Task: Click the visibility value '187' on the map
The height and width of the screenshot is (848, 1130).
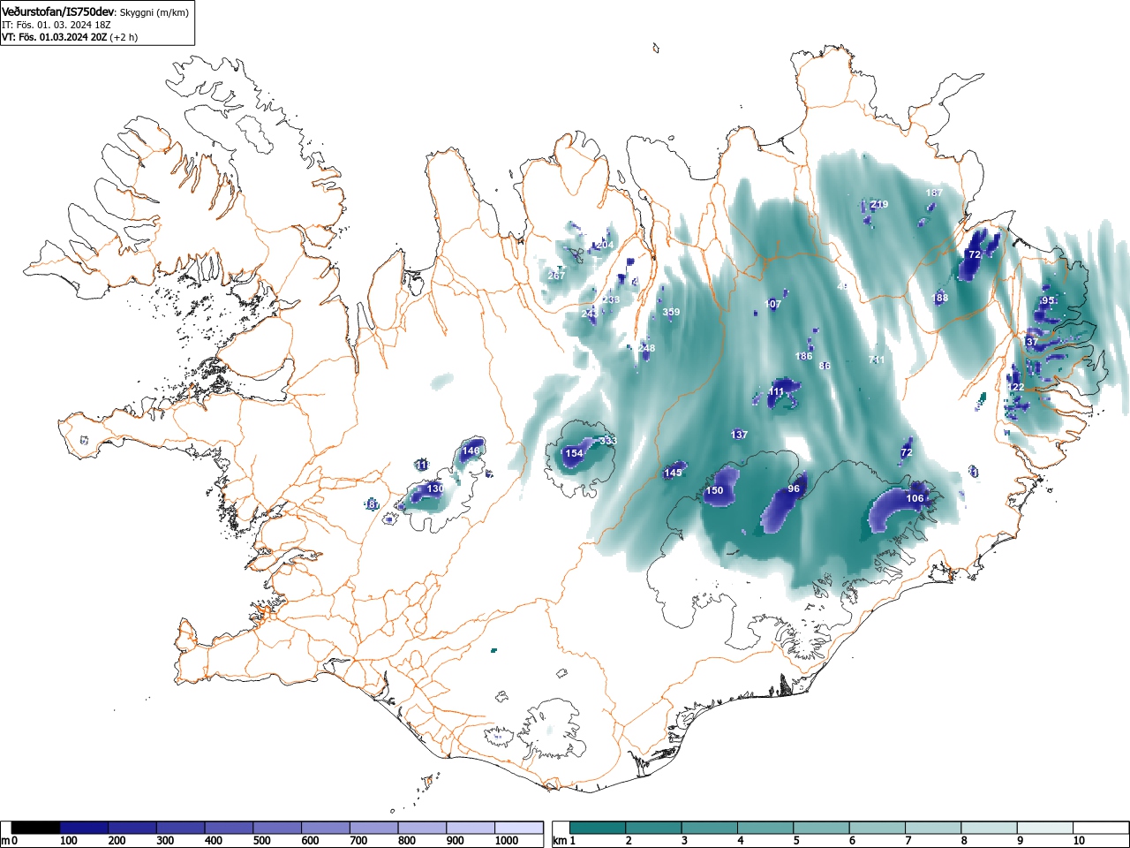Action: pyautogui.click(x=934, y=193)
